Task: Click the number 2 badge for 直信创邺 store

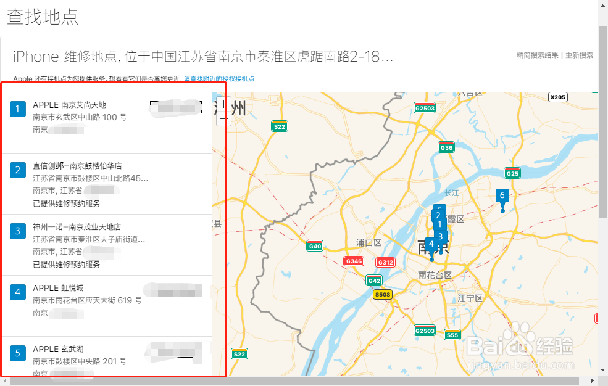Action: 18,170
